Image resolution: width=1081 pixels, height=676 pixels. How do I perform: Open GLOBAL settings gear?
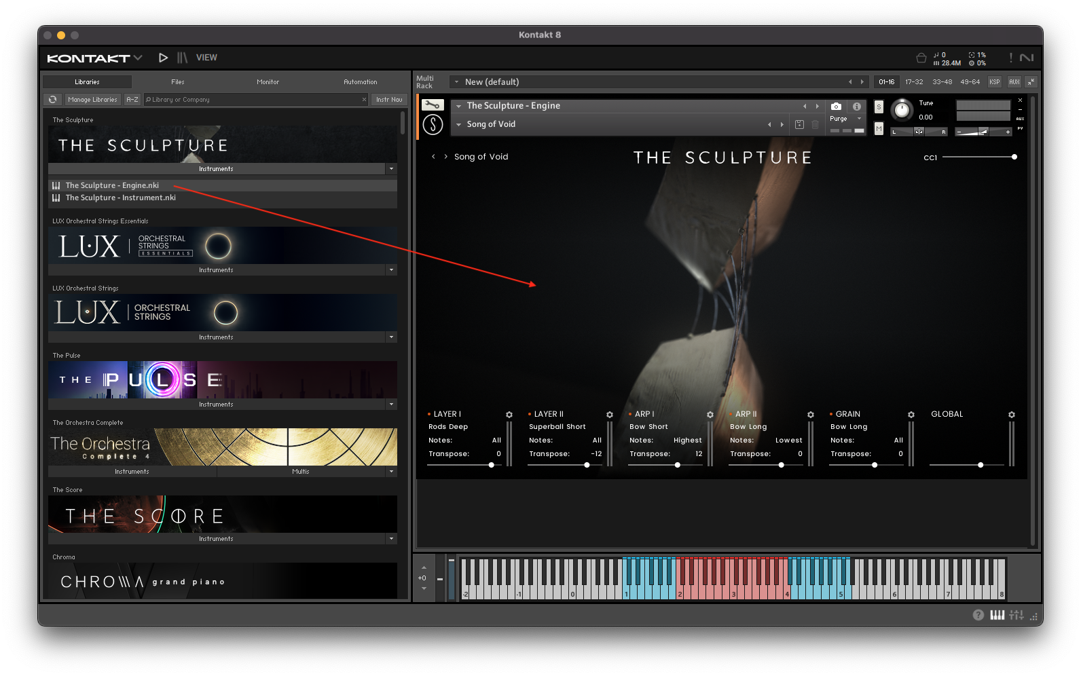click(1012, 415)
